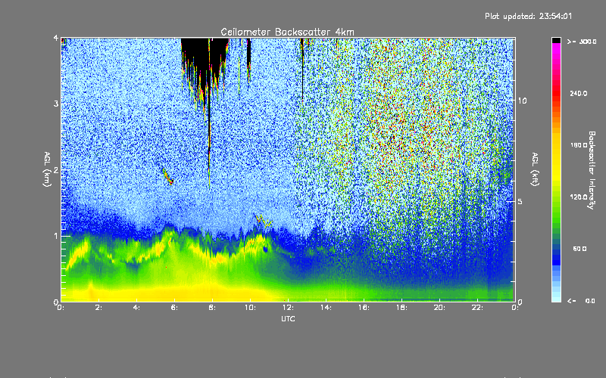The height and width of the screenshot is (378, 606).
Task: Click the '120.0' colorbar value
Action: [x=579, y=197]
